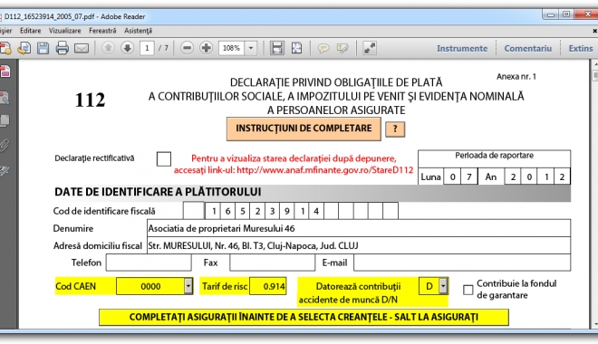
Task: Add a sticky note comment
Action: [x=323, y=48]
